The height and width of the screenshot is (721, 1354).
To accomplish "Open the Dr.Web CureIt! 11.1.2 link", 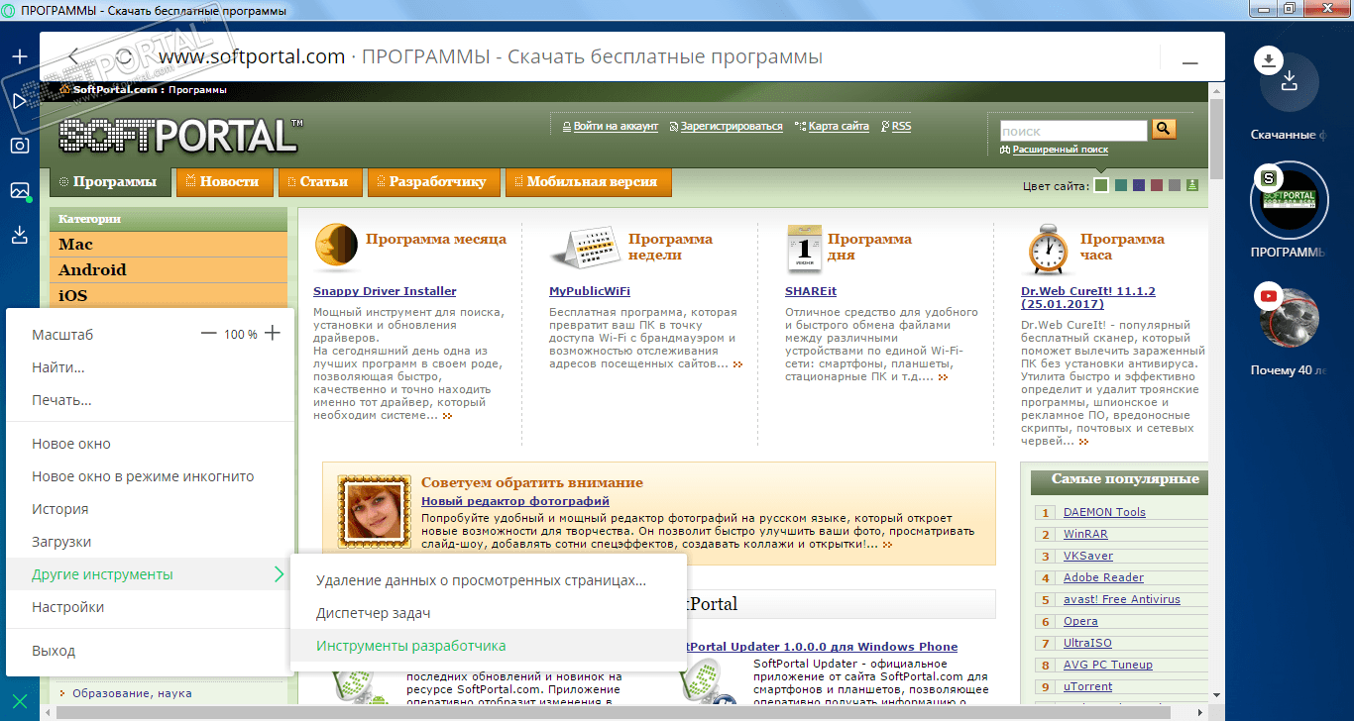I will (x=1087, y=298).
